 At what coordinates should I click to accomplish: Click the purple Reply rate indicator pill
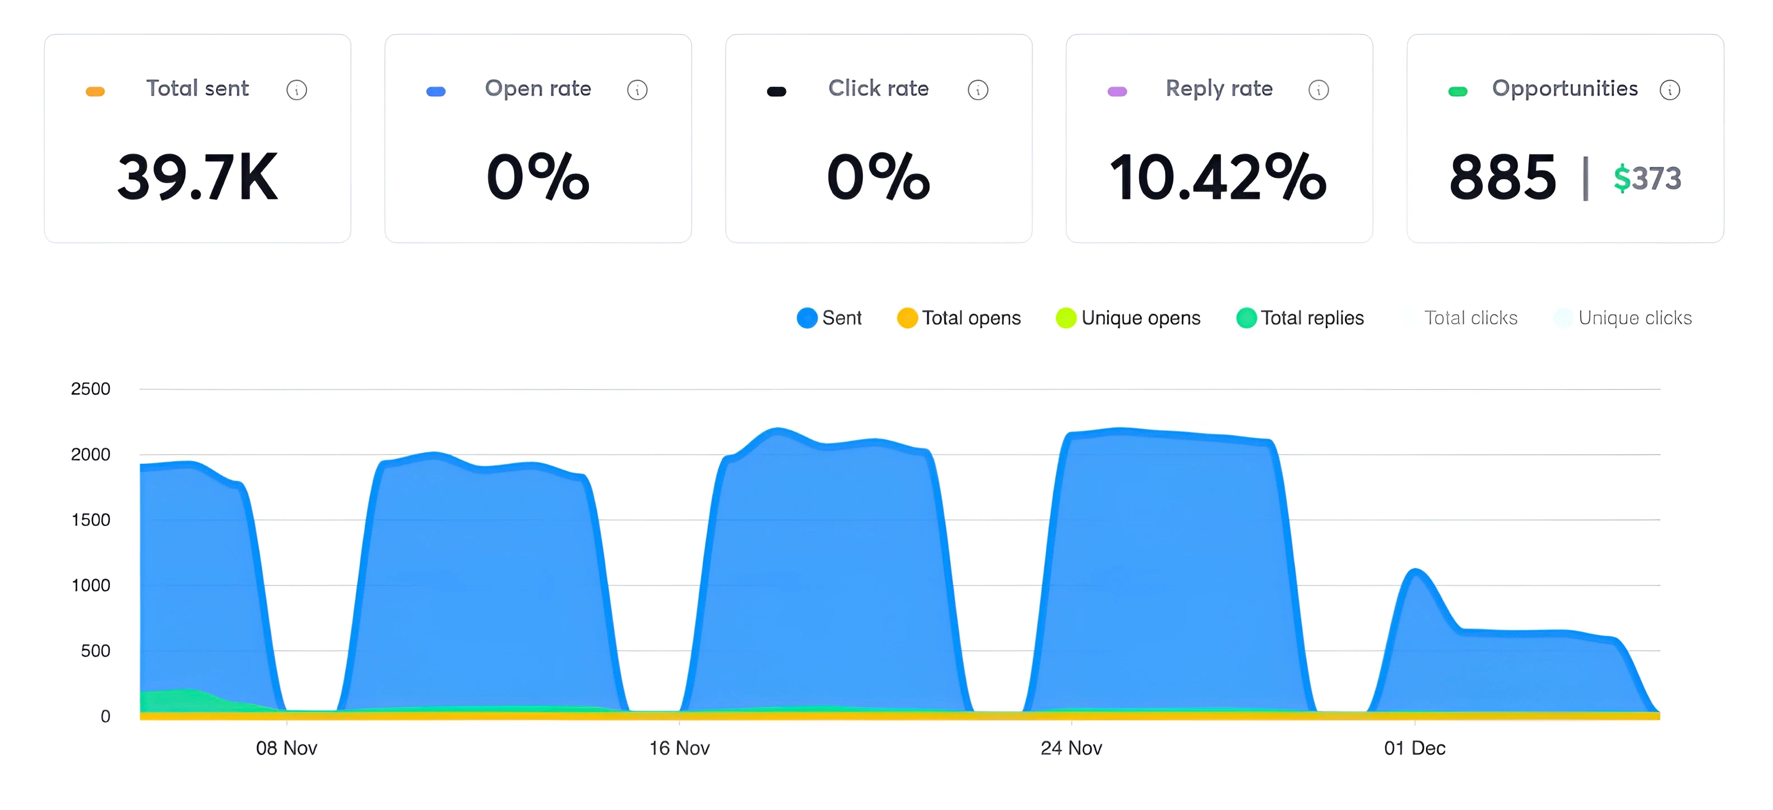[1117, 91]
